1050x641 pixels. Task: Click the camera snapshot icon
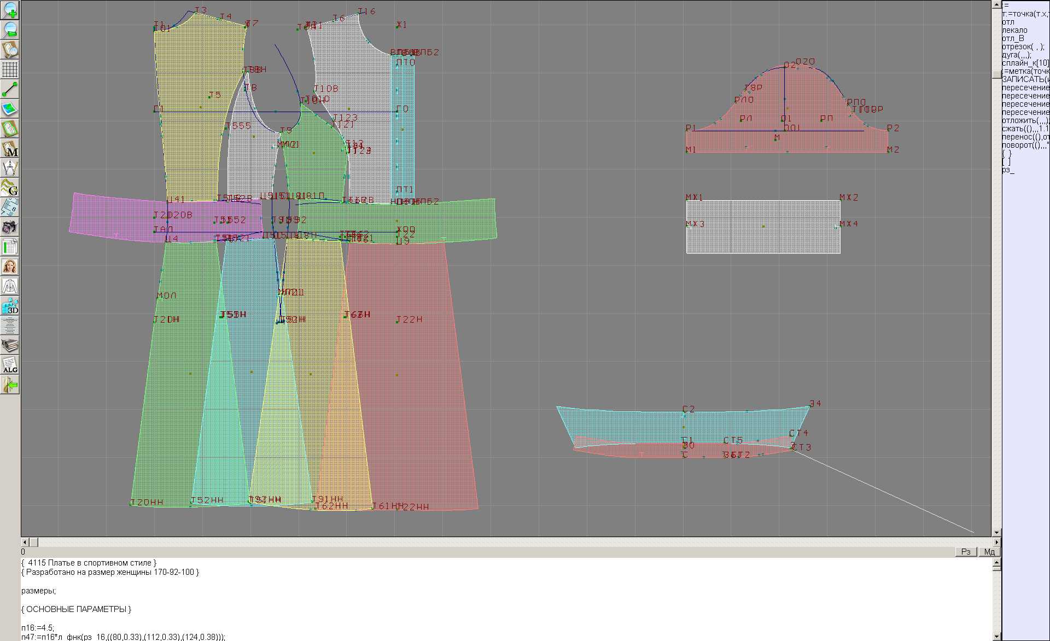(x=10, y=227)
